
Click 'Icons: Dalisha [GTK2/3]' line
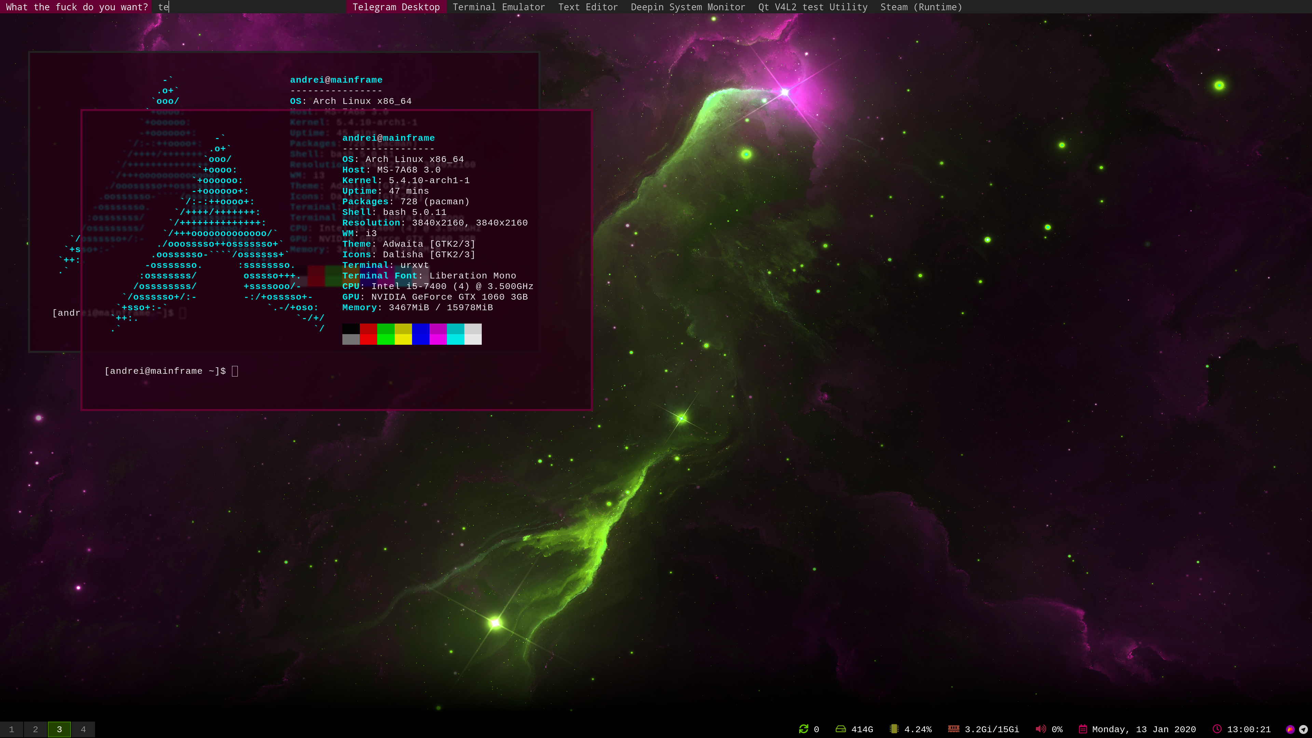pyautogui.click(x=409, y=255)
